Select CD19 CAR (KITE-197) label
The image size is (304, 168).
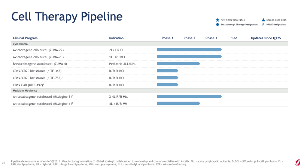(x=28, y=85)
